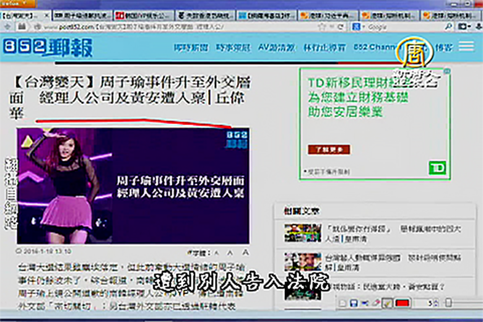Screen dimensions: 483x322
Task: Select the highlighter pen tool
Action: (x=386, y=303)
